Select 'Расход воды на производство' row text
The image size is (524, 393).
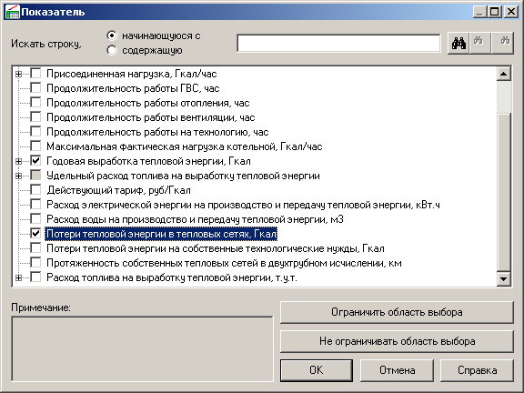click(x=196, y=219)
